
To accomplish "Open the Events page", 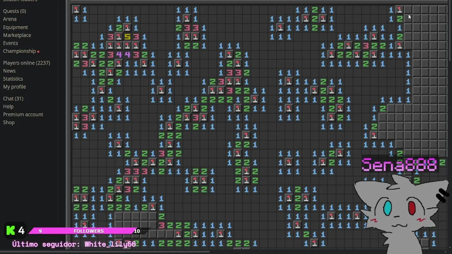I will pyautogui.click(x=11, y=43).
